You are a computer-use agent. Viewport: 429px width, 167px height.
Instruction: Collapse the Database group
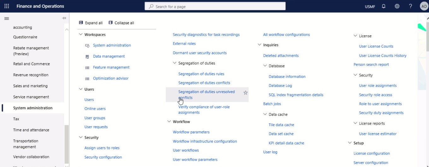pos(265,66)
